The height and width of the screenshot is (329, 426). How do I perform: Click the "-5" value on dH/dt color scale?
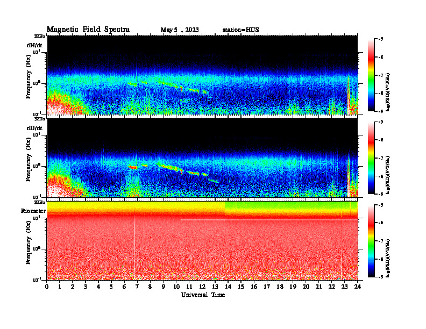coord(381,39)
